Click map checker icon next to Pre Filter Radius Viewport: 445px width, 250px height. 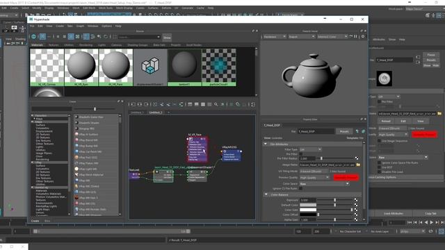[357, 158]
